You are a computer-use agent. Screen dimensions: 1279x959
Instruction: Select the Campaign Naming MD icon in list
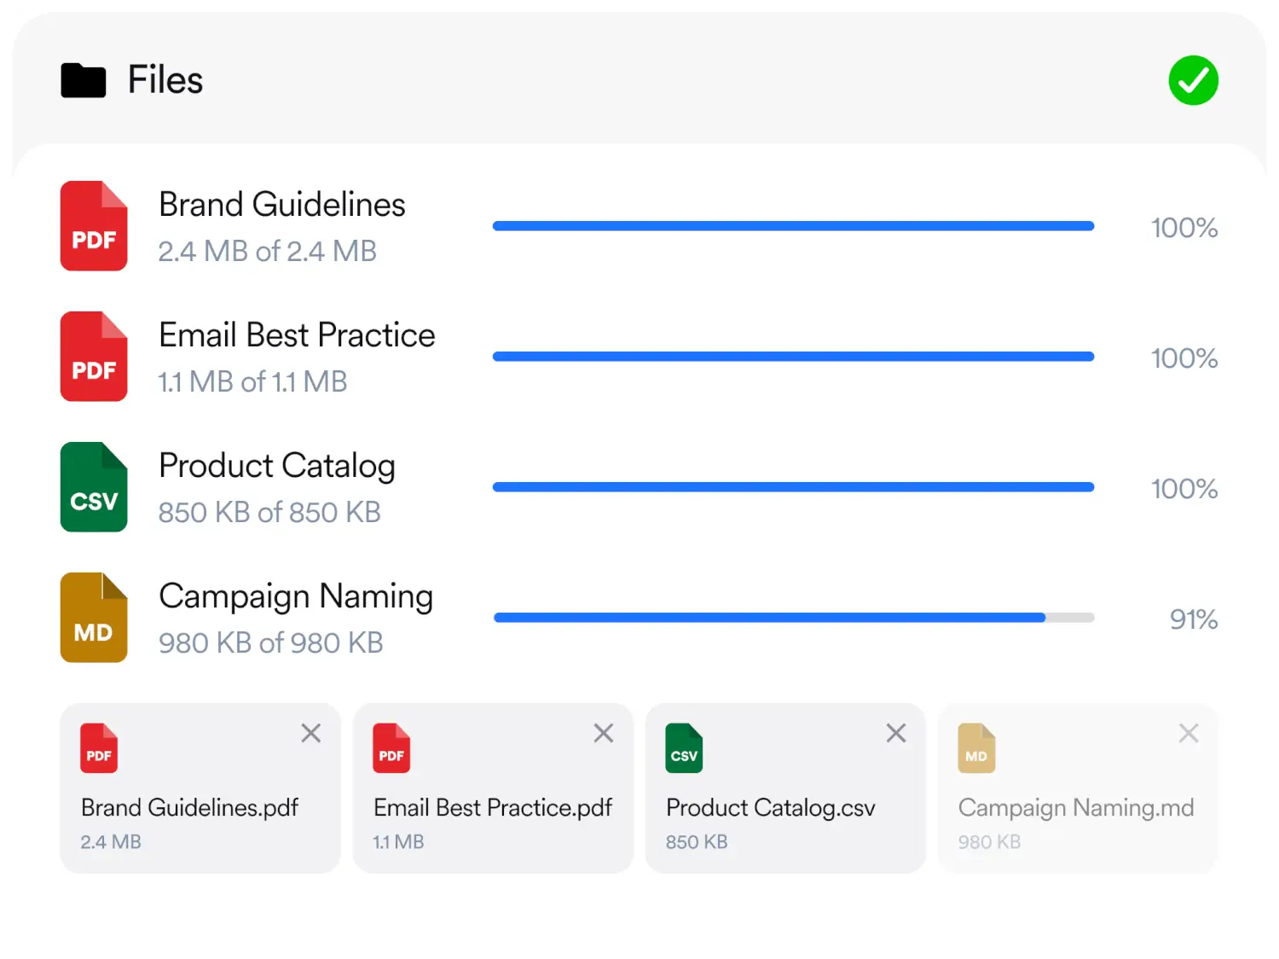94,618
